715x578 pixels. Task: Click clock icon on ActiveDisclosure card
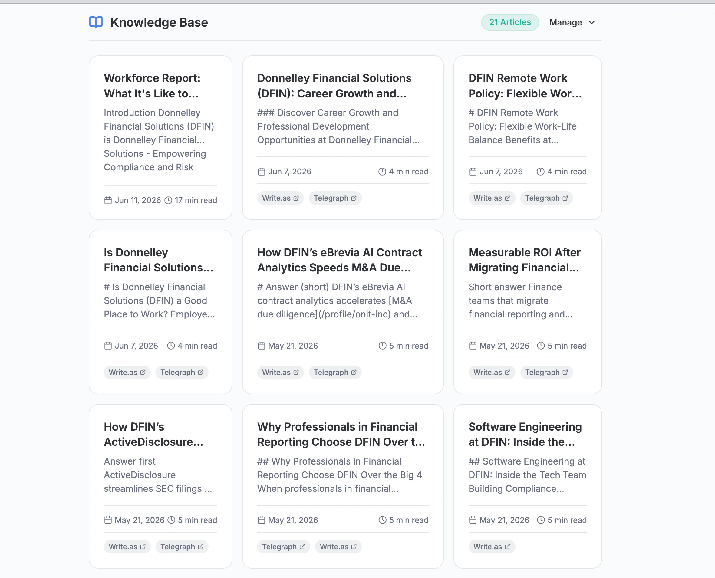171,520
